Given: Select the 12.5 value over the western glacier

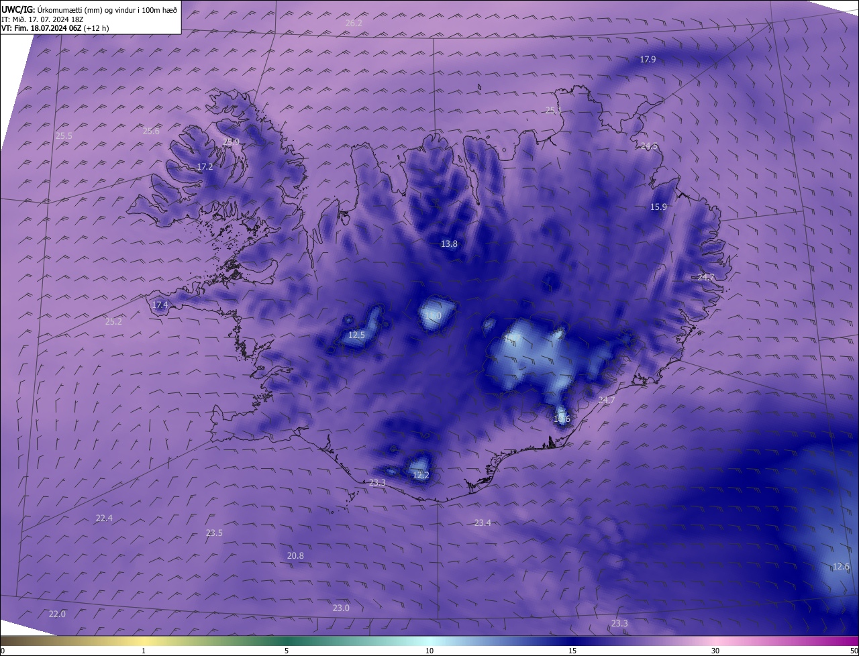Looking at the screenshot, I should point(356,335).
